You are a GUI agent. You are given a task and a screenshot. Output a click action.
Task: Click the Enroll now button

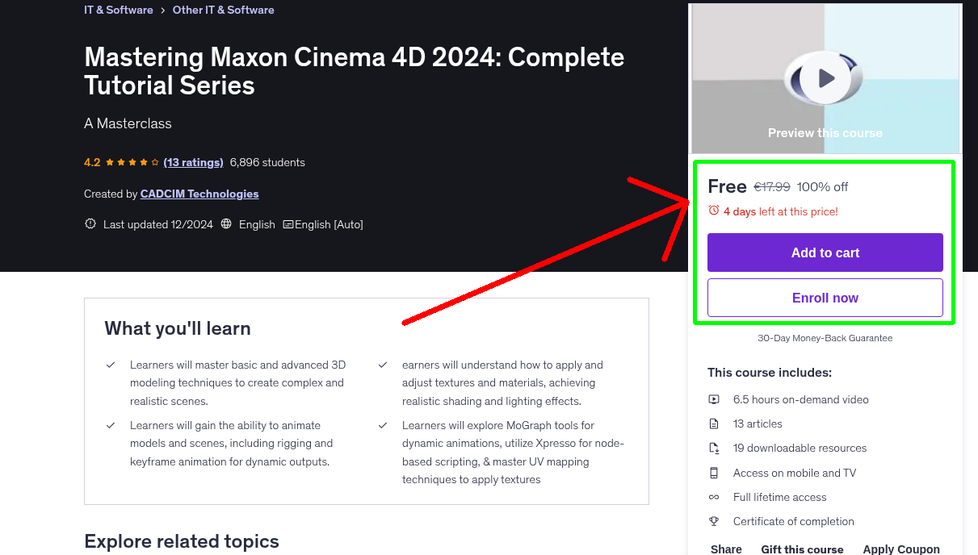click(825, 298)
